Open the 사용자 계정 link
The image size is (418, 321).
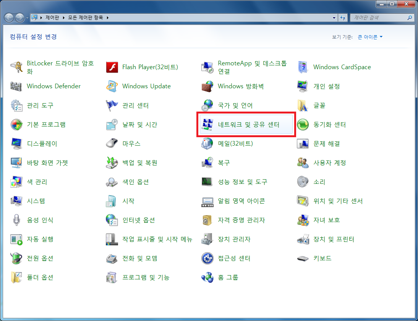(329, 163)
